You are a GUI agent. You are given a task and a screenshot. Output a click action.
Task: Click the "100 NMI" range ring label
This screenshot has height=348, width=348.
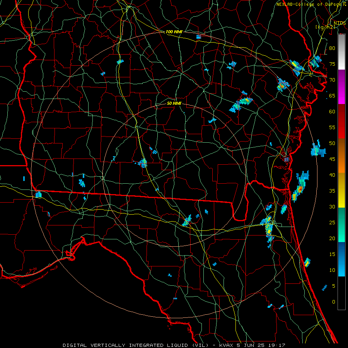click(174, 32)
